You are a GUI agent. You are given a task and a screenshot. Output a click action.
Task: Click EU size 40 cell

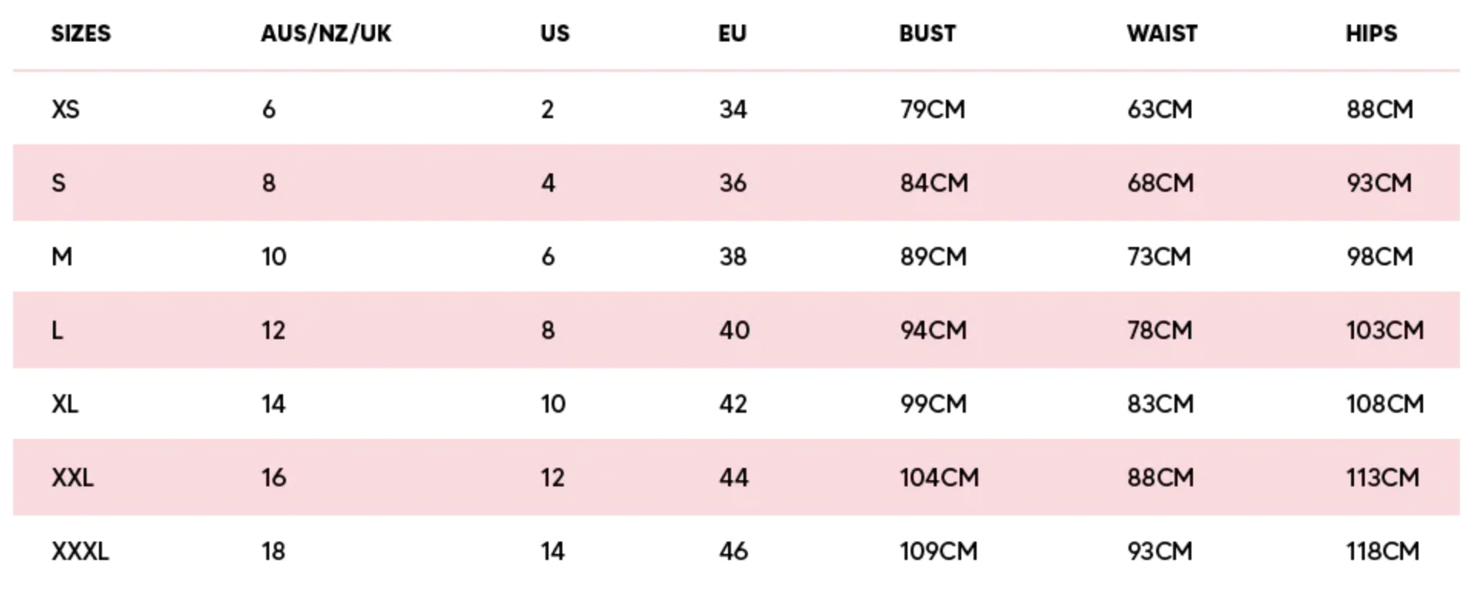(733, 331)
